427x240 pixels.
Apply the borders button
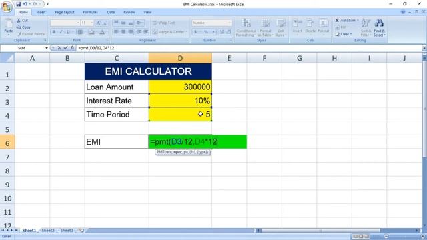tap(80, 32)
